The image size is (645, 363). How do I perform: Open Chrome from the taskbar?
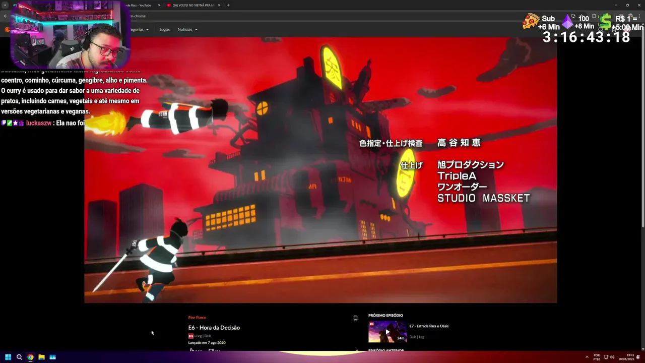coord(30,357)
